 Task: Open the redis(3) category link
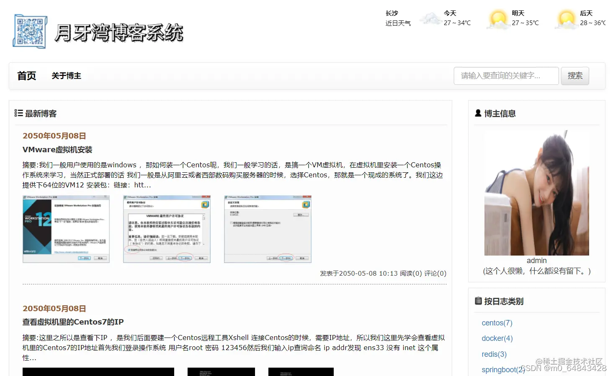coord(494,354)
